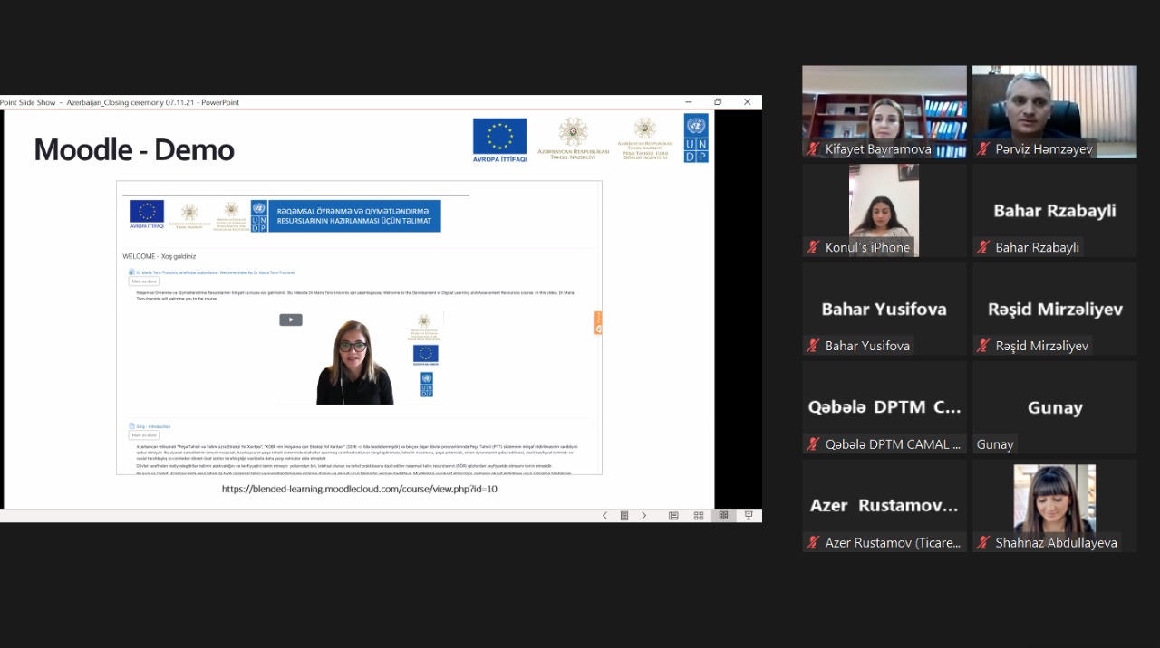
Task: Close the PowerPoint slide show window
Action: tap(748, 102)
